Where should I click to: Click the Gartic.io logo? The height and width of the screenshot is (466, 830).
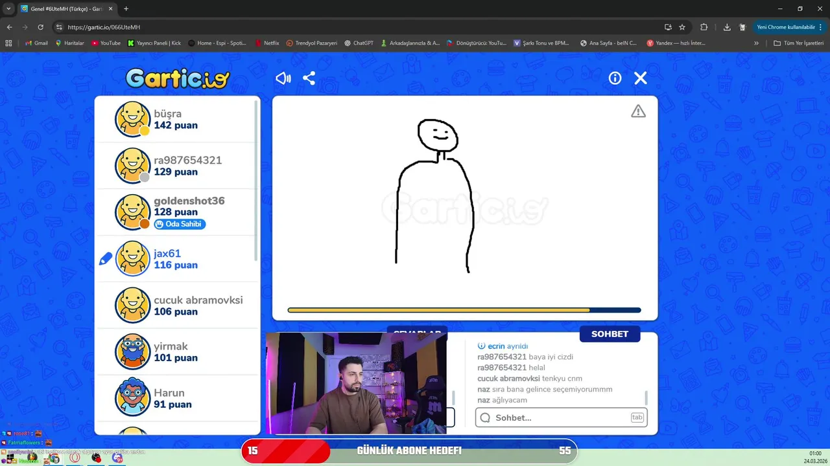click(x=177, y=78)
